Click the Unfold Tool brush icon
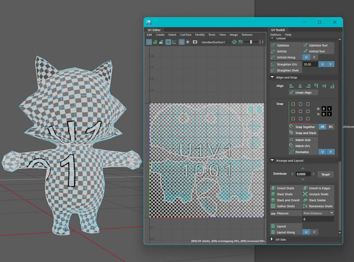The height and width of the screenshot is (262, 354). point(305,51)
